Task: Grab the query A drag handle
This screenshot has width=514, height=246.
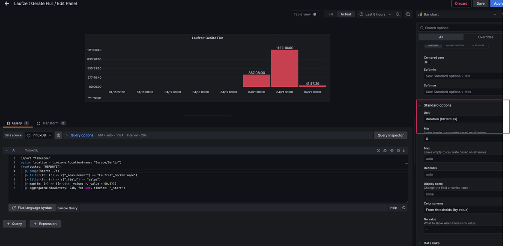Action: coord(404,151)
